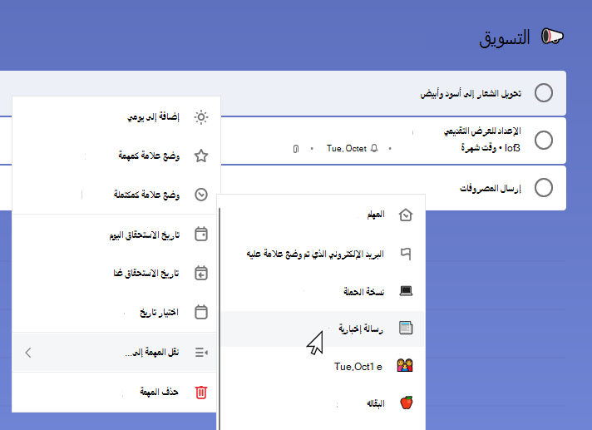Click the circle-check icon for وضع علامة كمكتملة
Screen dimensions: 592x430
pos(201,195)
